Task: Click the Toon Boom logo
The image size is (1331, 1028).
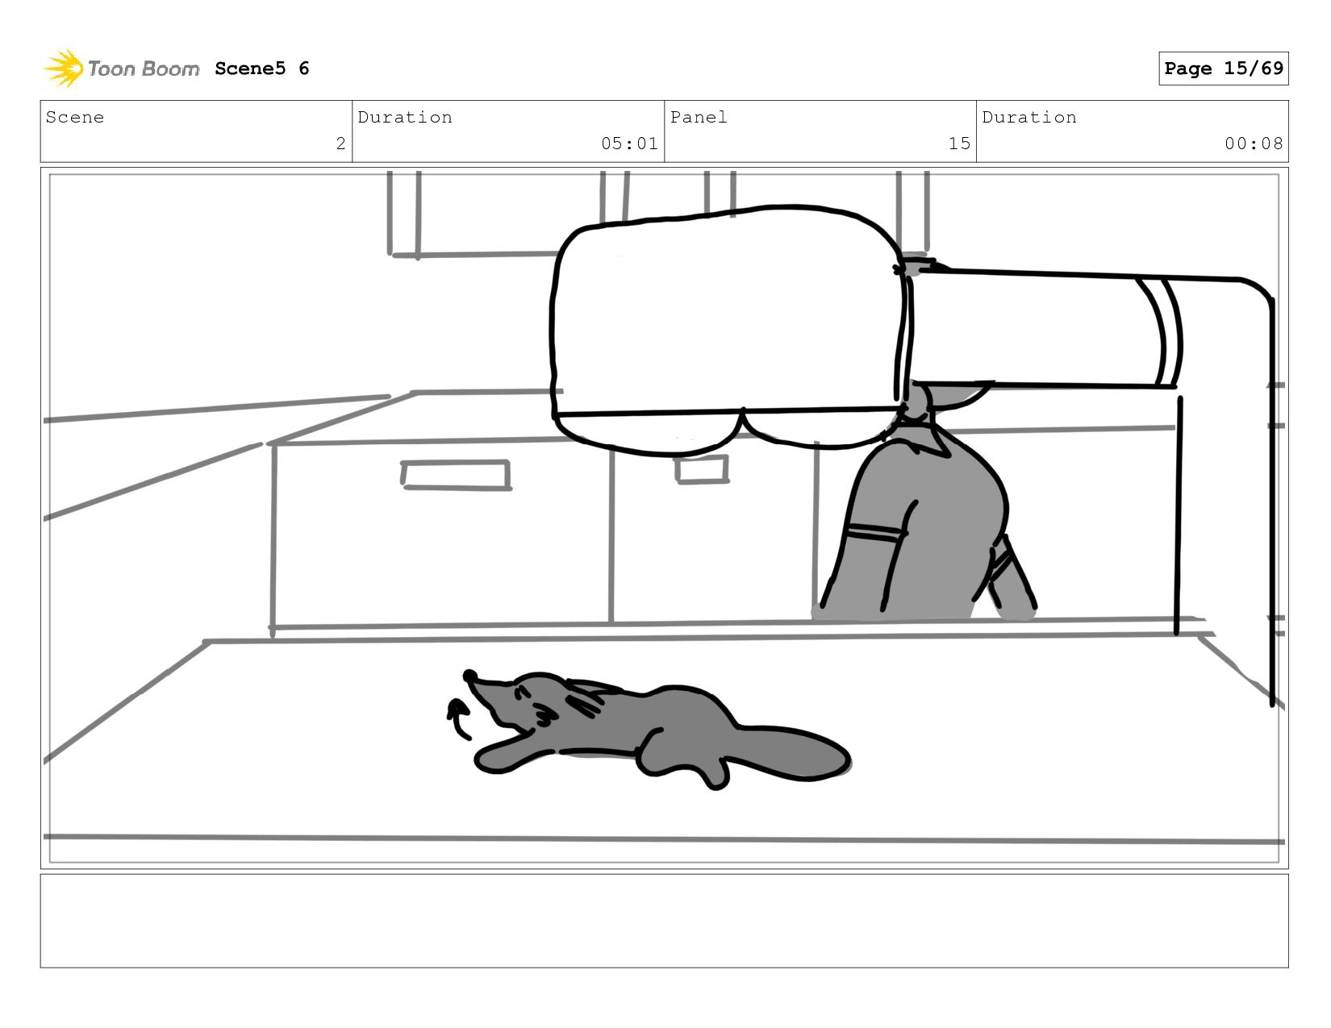Action: coord(121,69)
